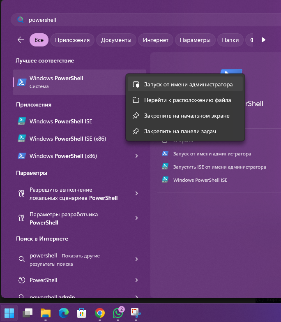This screenshot has height=322, width=281.
Task: Click the PowerShell icon beside right-pane 'Запуск от имени администратора'
Action: click(x=165, y=153)
